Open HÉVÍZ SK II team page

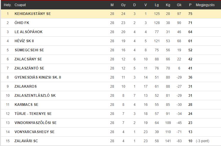(24, 41)
